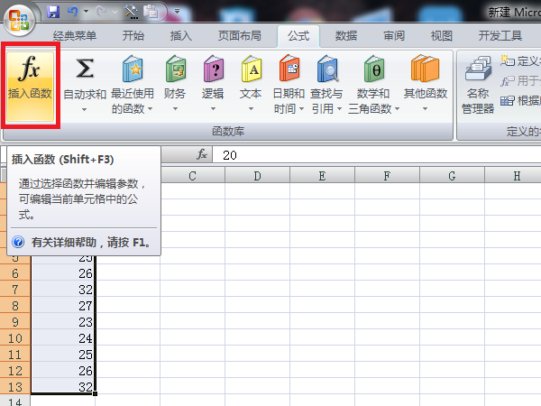Viewport: 541px width, 406px height.
Task: Click the AutoSum (自动求和) sigma icon
Action: click(84, 70)
